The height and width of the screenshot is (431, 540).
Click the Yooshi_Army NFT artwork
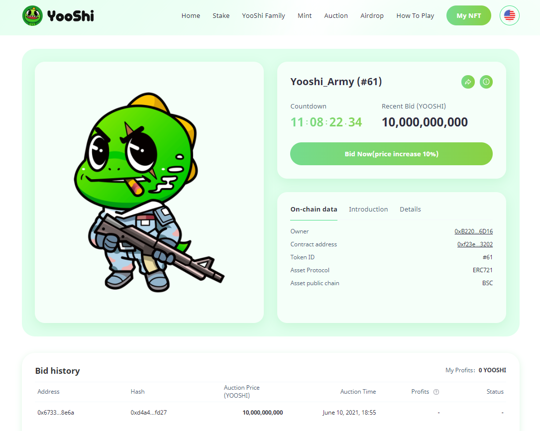(x=149, y=193)
